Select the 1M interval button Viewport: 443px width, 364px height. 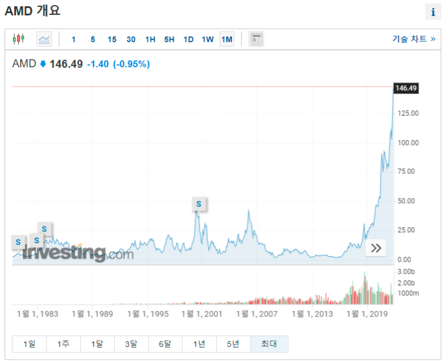[227, 39]
